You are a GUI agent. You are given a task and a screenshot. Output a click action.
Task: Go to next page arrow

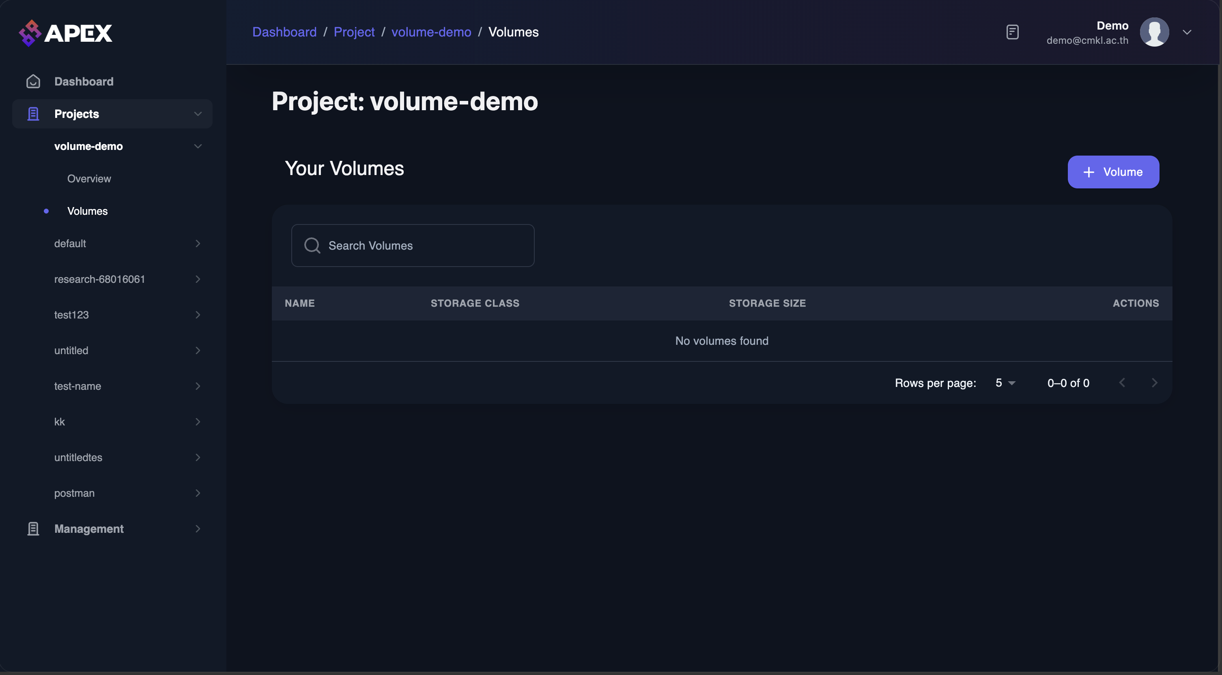pyautogui.click(x=1154, y=383)
